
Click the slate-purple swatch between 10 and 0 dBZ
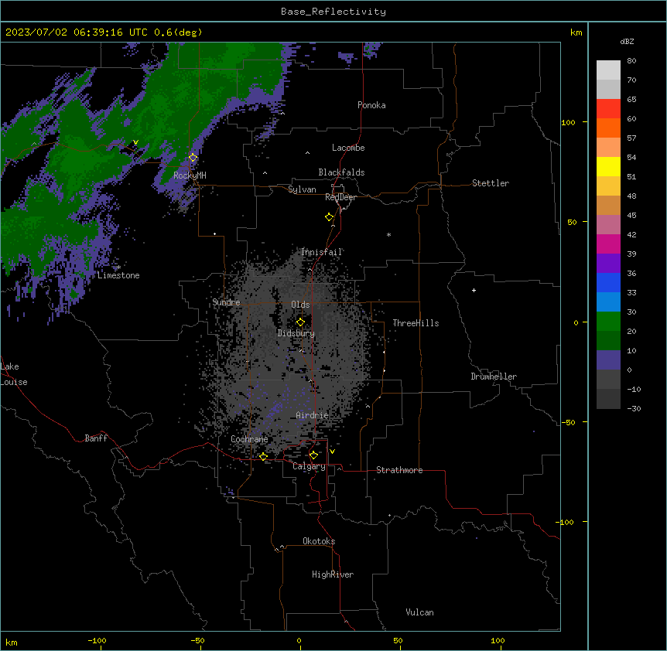click(x=608, y=360)
